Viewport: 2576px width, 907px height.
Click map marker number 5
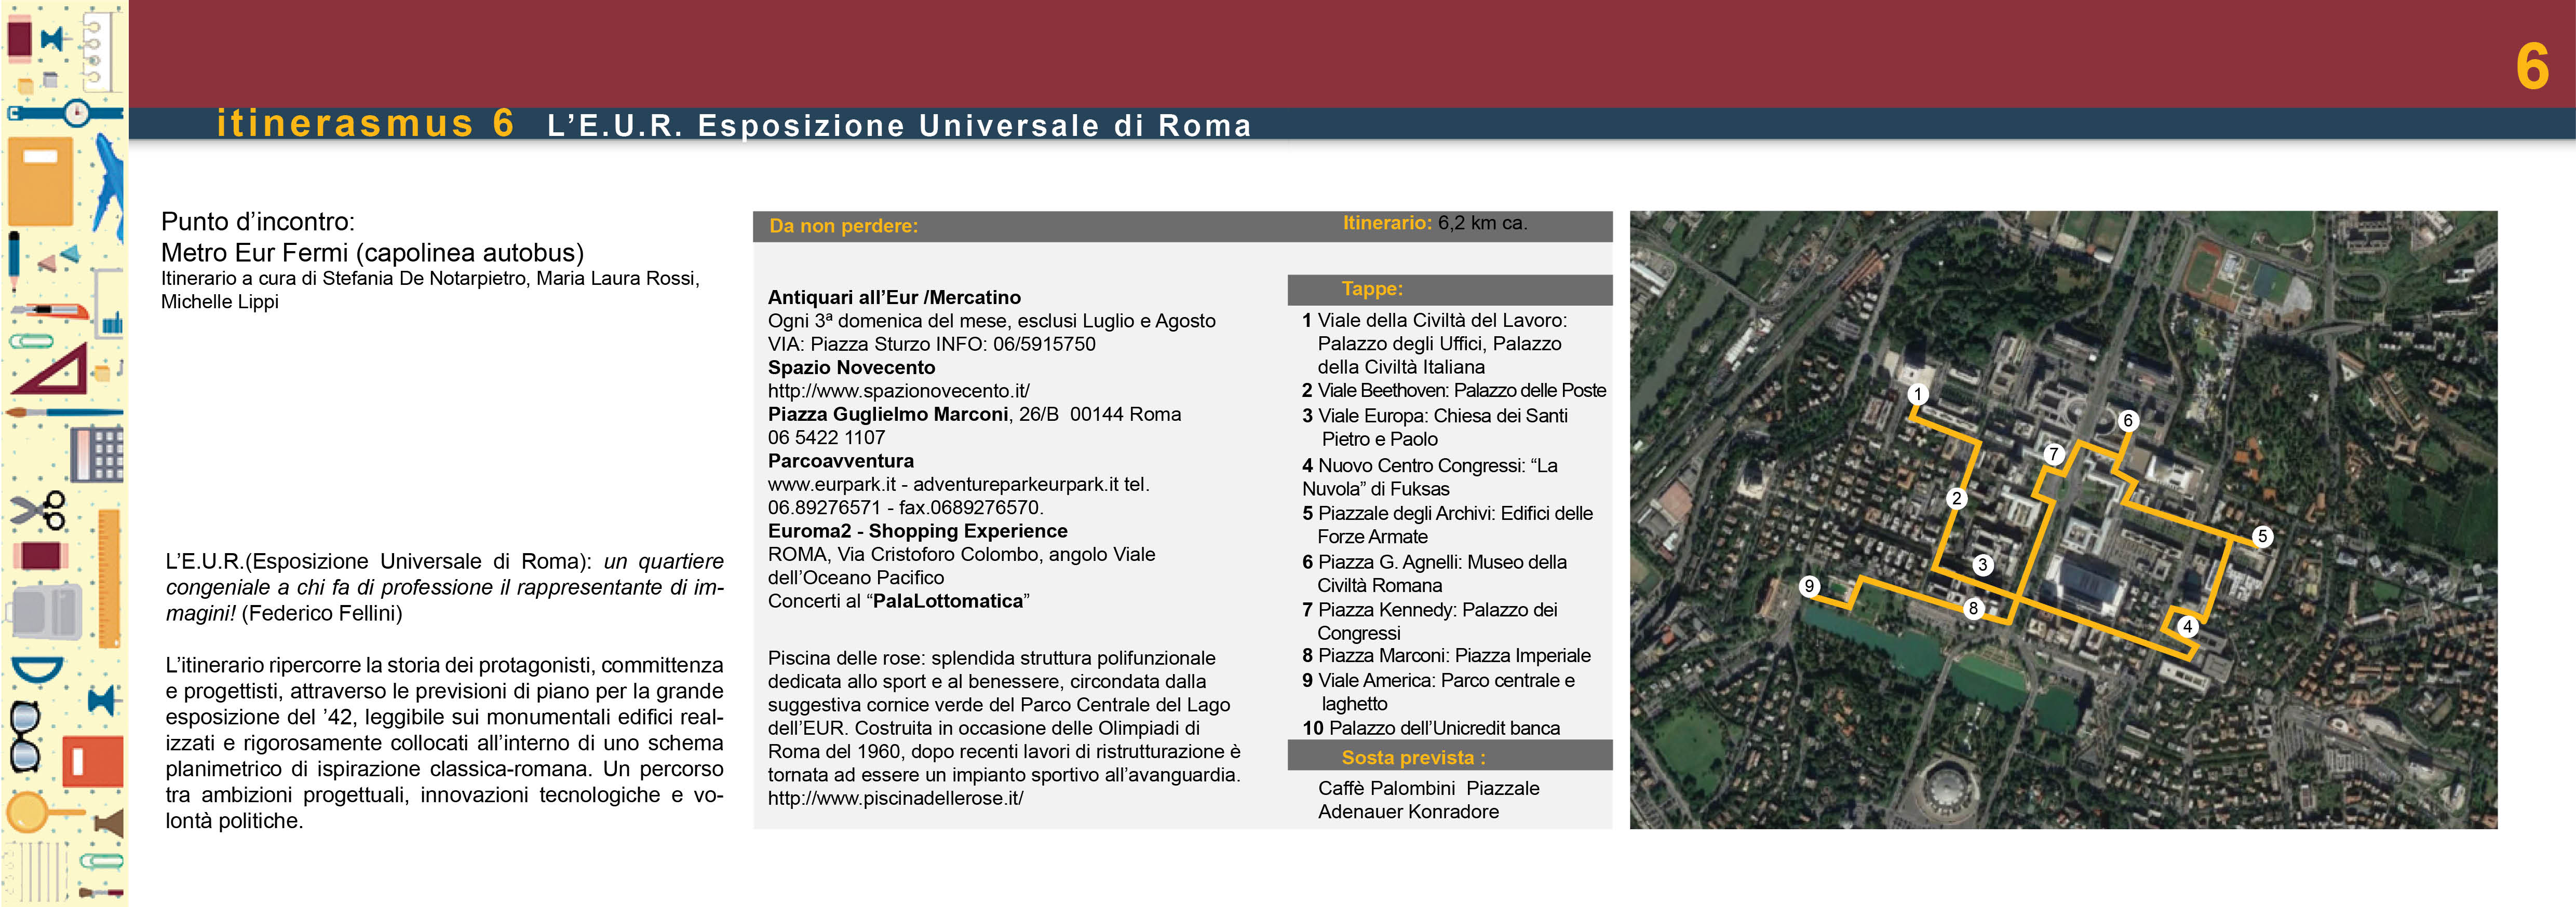click(x=2262, y=537)
